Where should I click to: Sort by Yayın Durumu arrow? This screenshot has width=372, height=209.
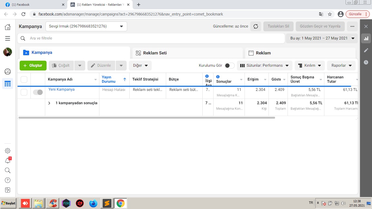pos(125,79)
